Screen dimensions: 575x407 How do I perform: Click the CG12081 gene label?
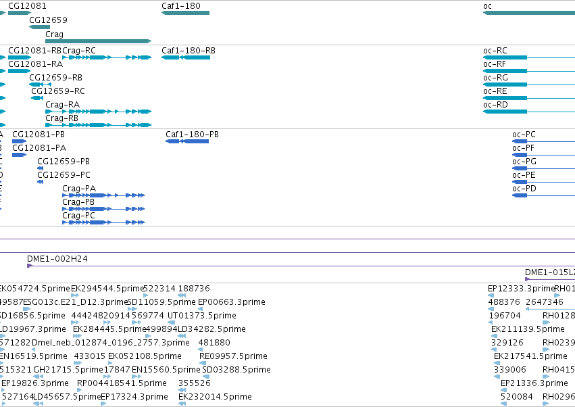tap(27, 6)
